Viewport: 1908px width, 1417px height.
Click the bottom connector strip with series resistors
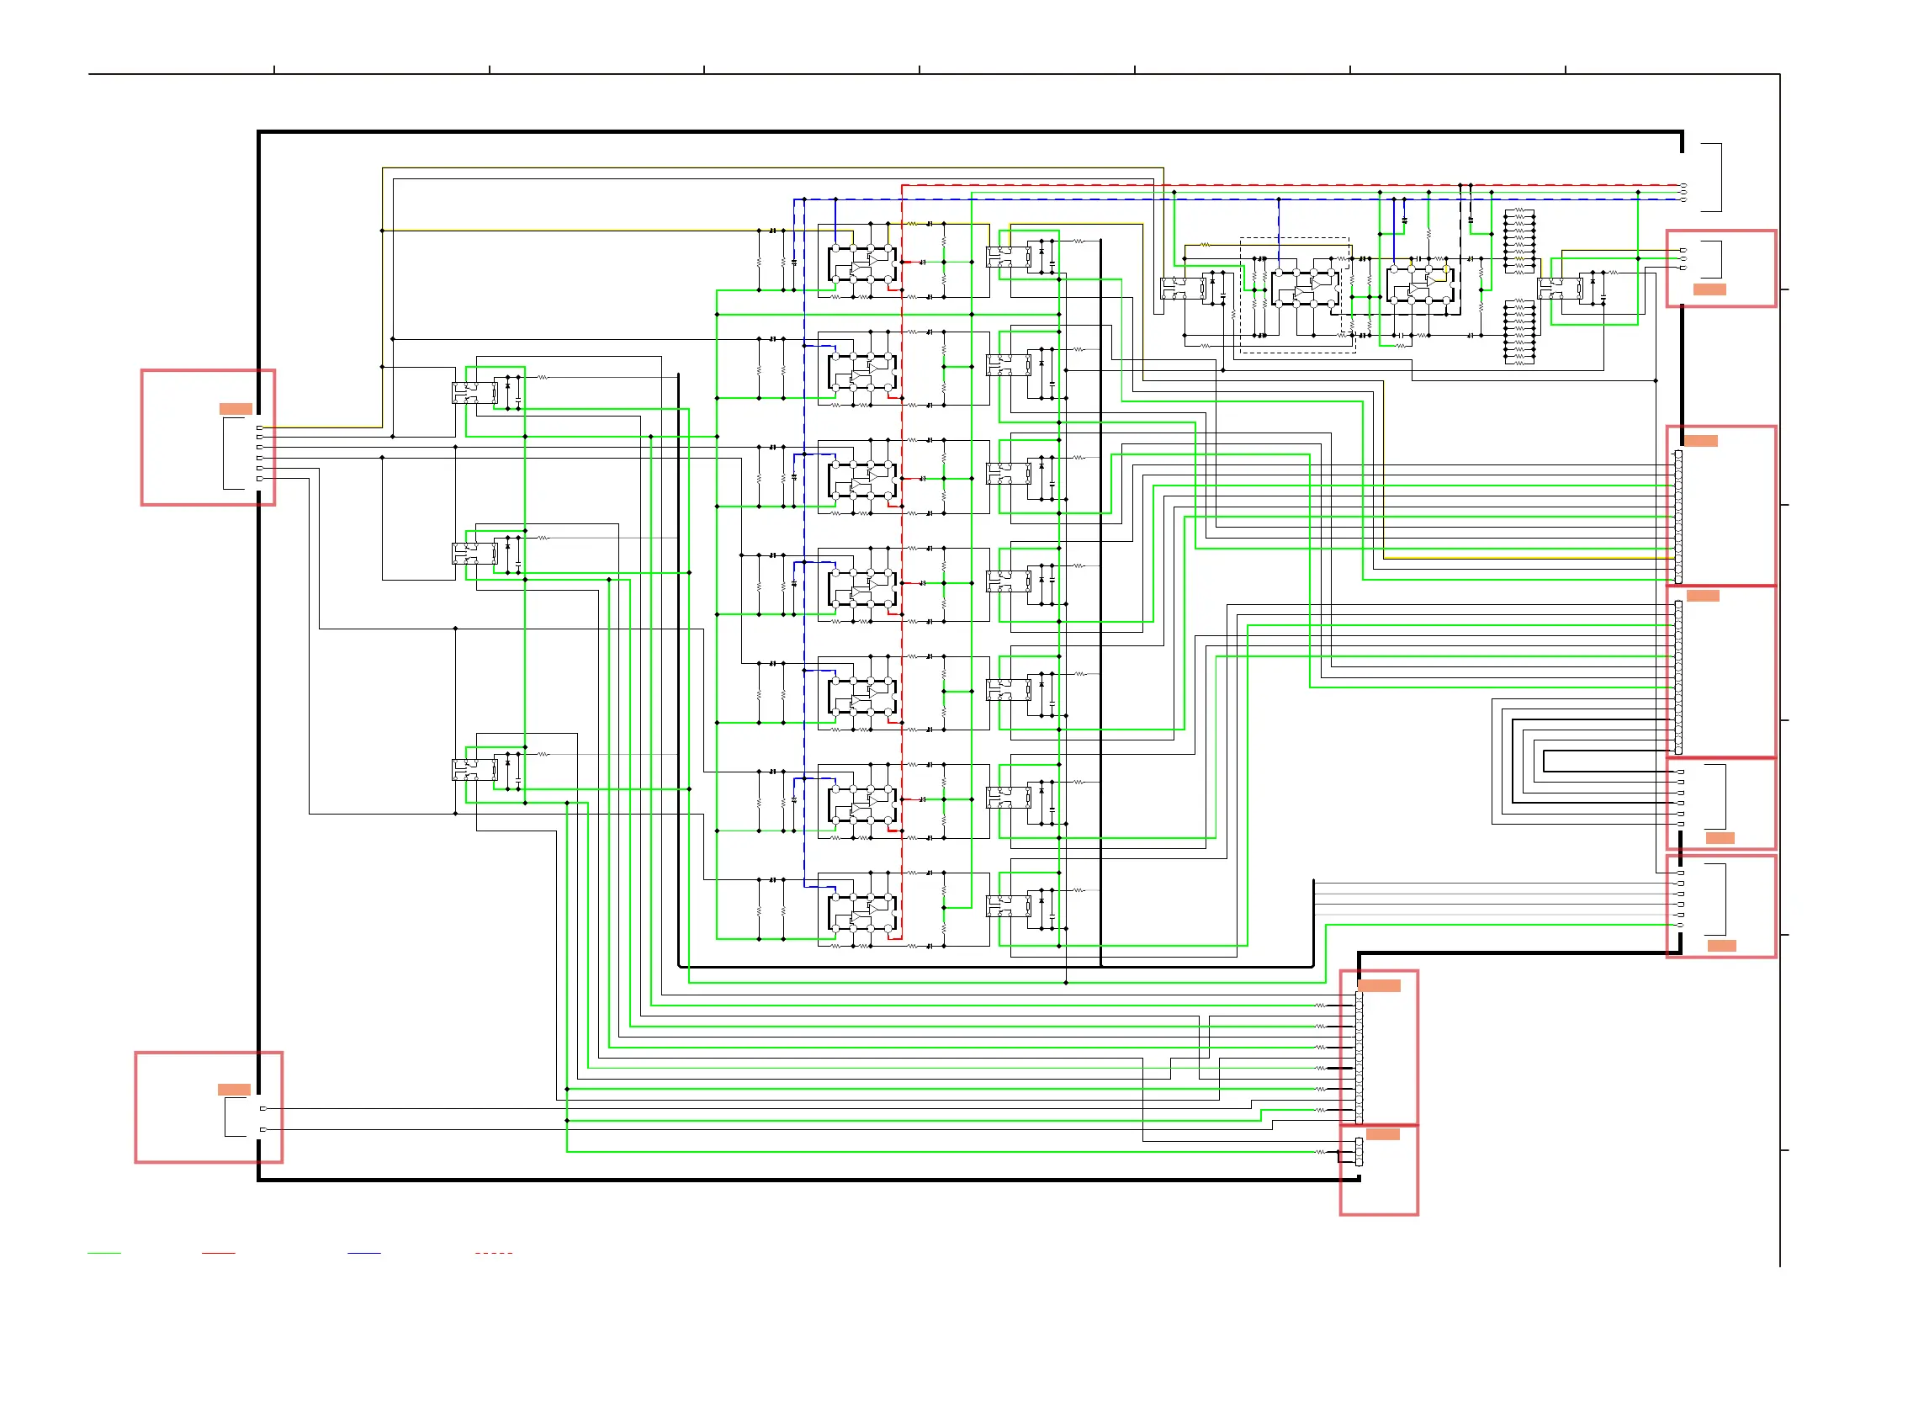[1359, 1058]
